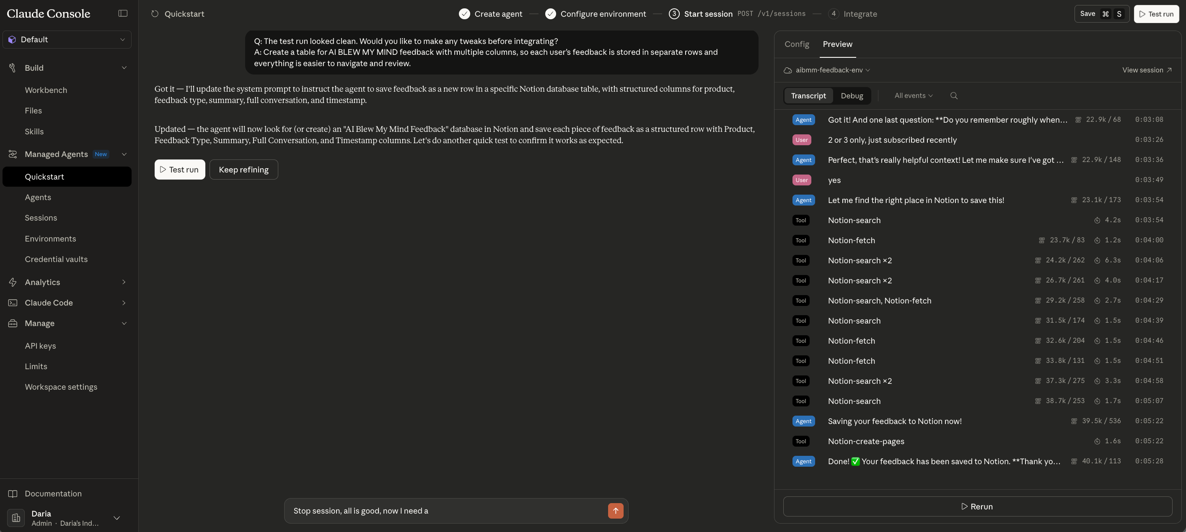
Task: Open Skills in the sidebar
Action: point(34,131)
